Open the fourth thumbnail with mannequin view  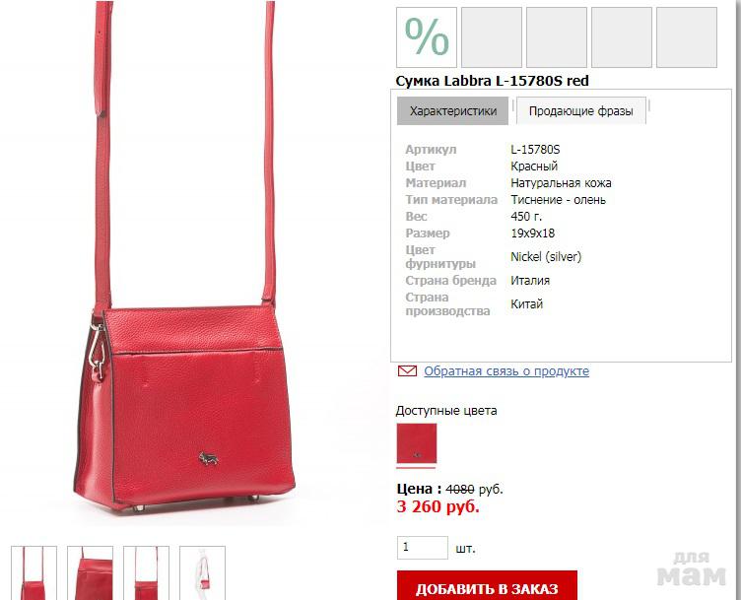pyautogui.click(x=202, y=572)
